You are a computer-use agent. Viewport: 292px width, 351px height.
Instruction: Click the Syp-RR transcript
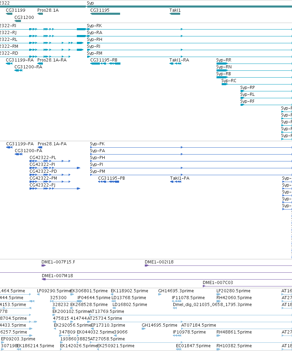(254, 64)
